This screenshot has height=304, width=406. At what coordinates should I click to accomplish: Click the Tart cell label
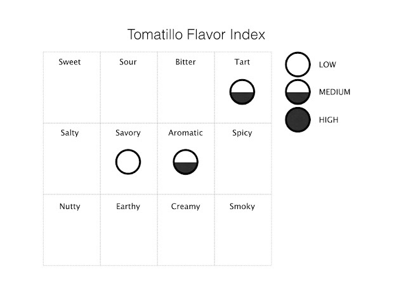(x=242, y=62)
